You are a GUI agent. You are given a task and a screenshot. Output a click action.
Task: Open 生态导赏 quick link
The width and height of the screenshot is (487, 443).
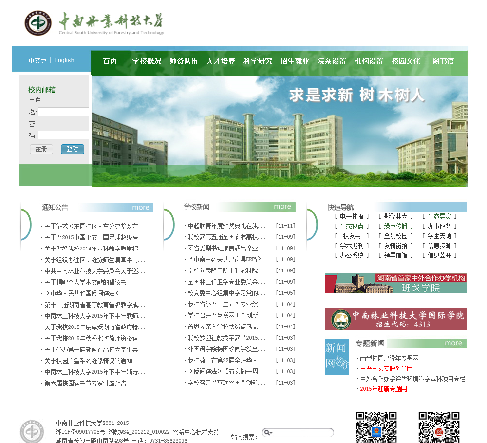click(439, 217)
